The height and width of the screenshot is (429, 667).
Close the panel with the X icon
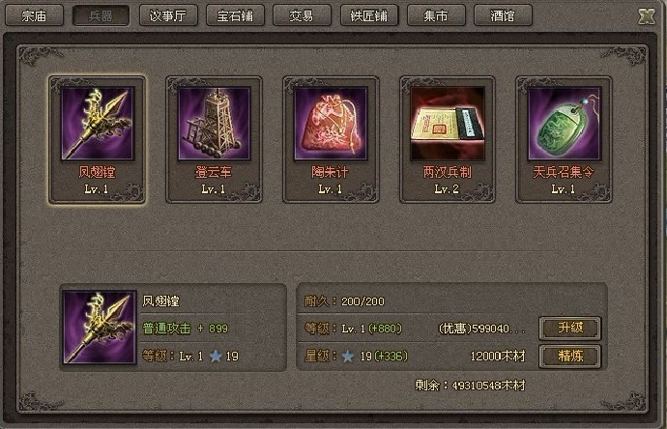647,16
